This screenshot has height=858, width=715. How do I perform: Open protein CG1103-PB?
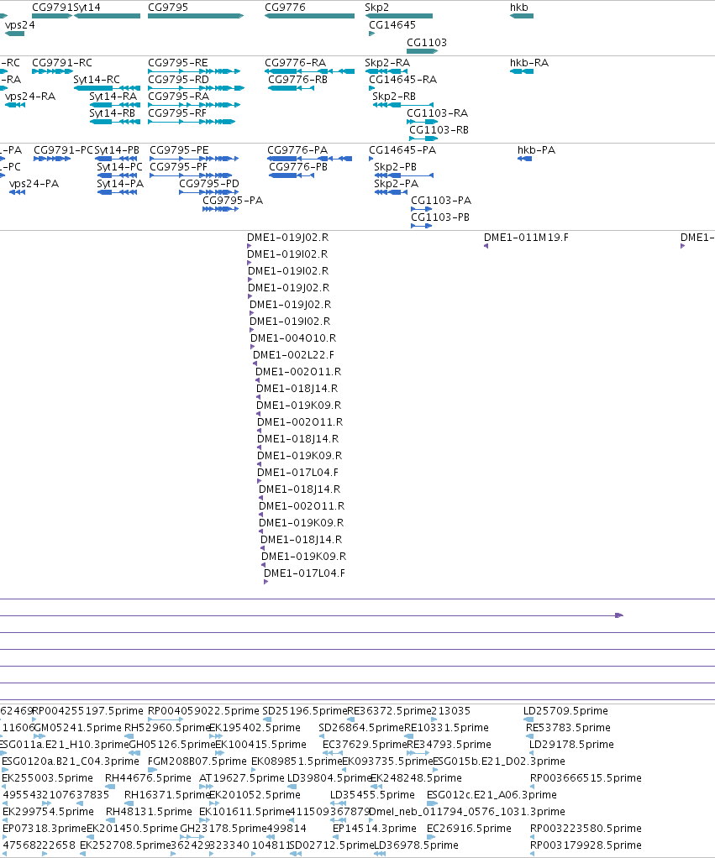pyautogui.click(x=422, y=226)
